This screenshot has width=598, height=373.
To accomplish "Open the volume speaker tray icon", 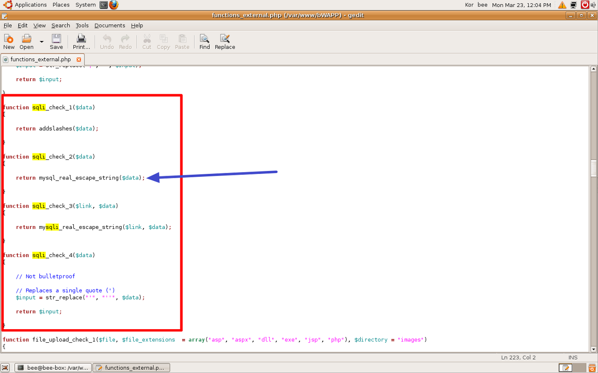I will 593,5.
